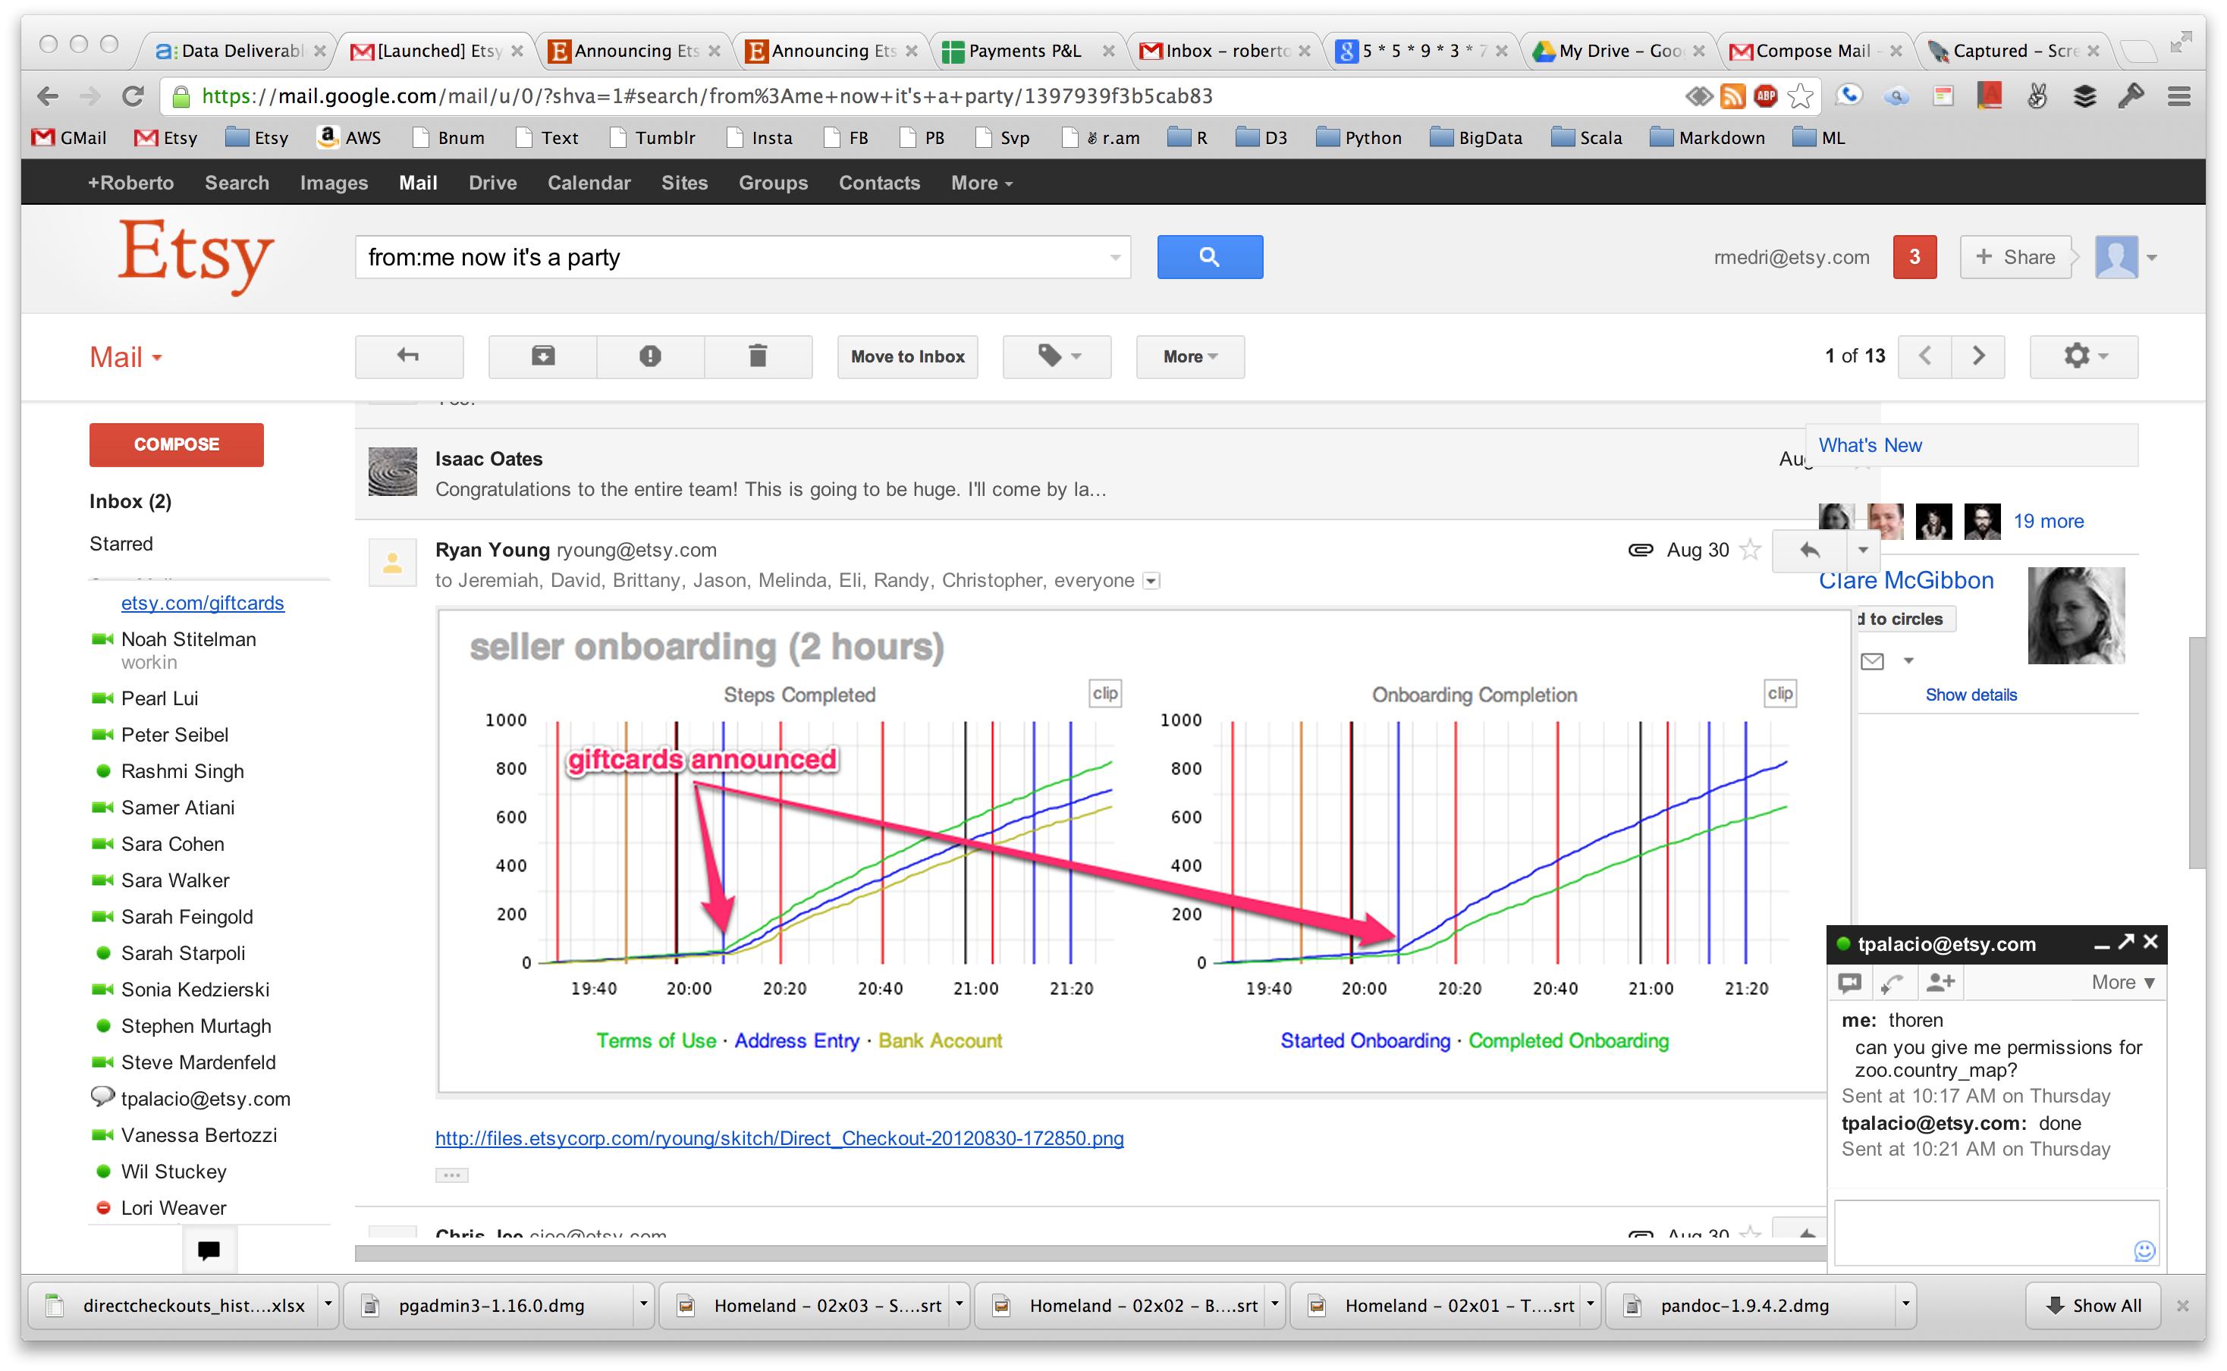Open more reply options beside Reply
The height and width of the screenshot is (1371, 2227).
coord(1864,551)
